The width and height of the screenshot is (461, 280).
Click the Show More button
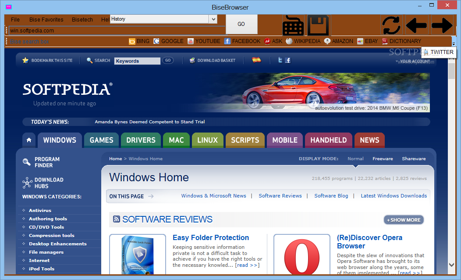tap(404, 219)
